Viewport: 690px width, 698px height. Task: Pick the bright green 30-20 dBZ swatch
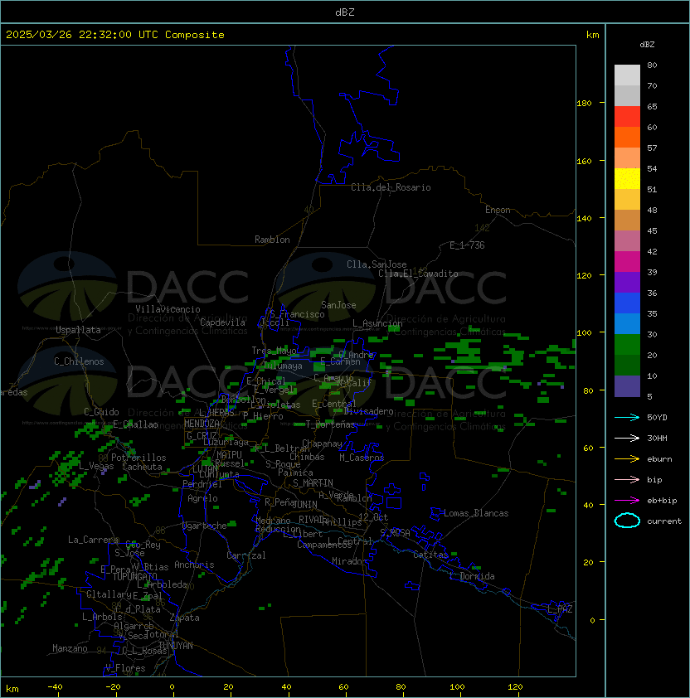point(627,345)
